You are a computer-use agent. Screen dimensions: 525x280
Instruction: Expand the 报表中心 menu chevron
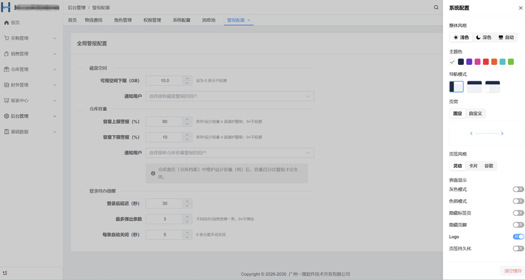click(54, 100)
